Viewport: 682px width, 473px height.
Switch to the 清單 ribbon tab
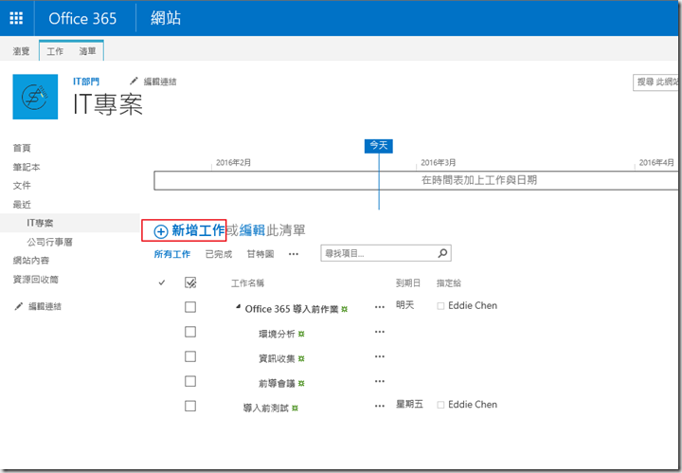(x=87, y=51)
